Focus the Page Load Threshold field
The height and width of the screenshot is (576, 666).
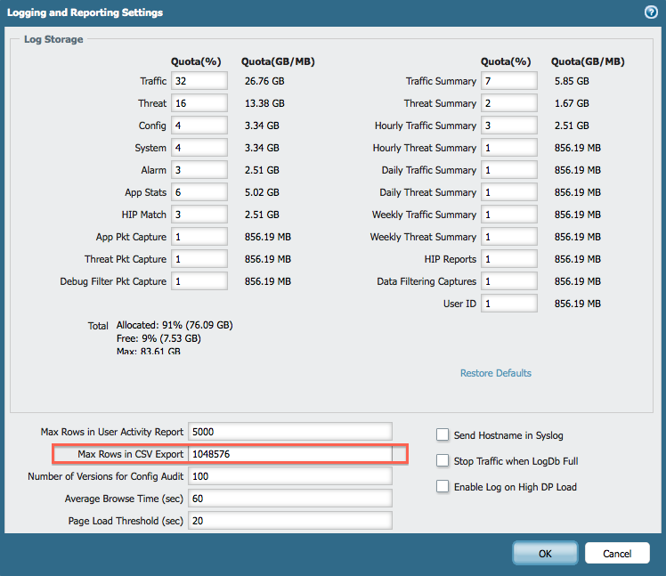point(289,521)
